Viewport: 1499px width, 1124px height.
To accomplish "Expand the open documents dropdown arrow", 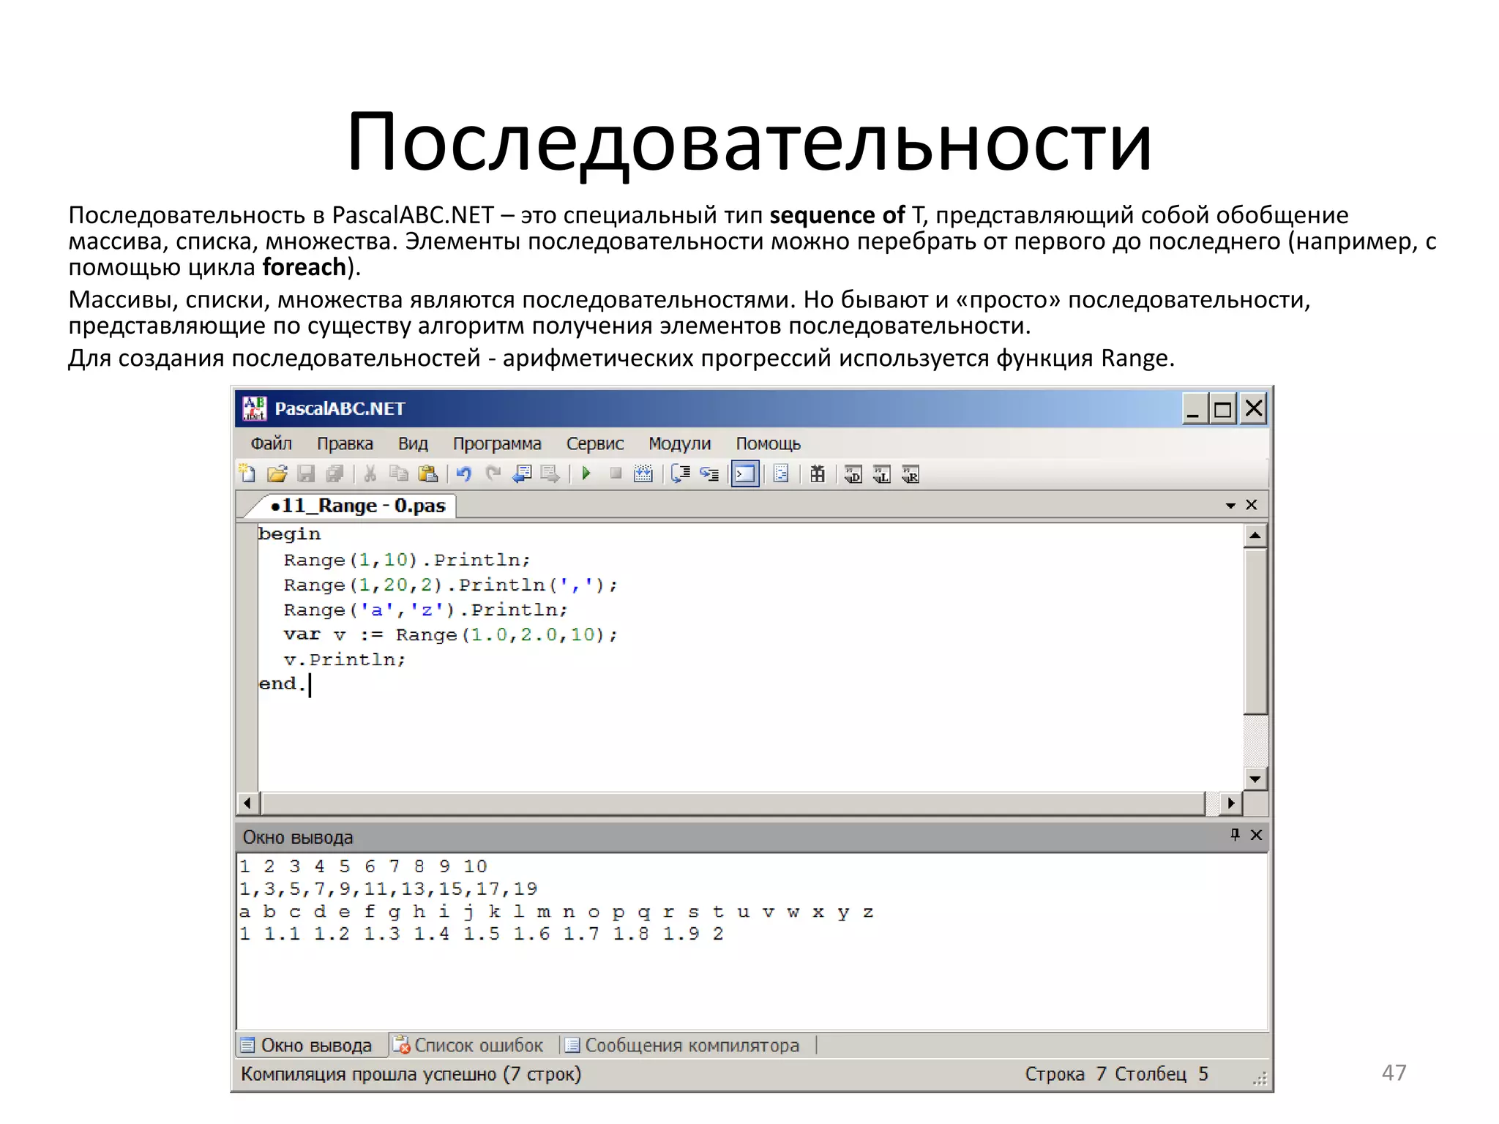I will coord(1230,506).
